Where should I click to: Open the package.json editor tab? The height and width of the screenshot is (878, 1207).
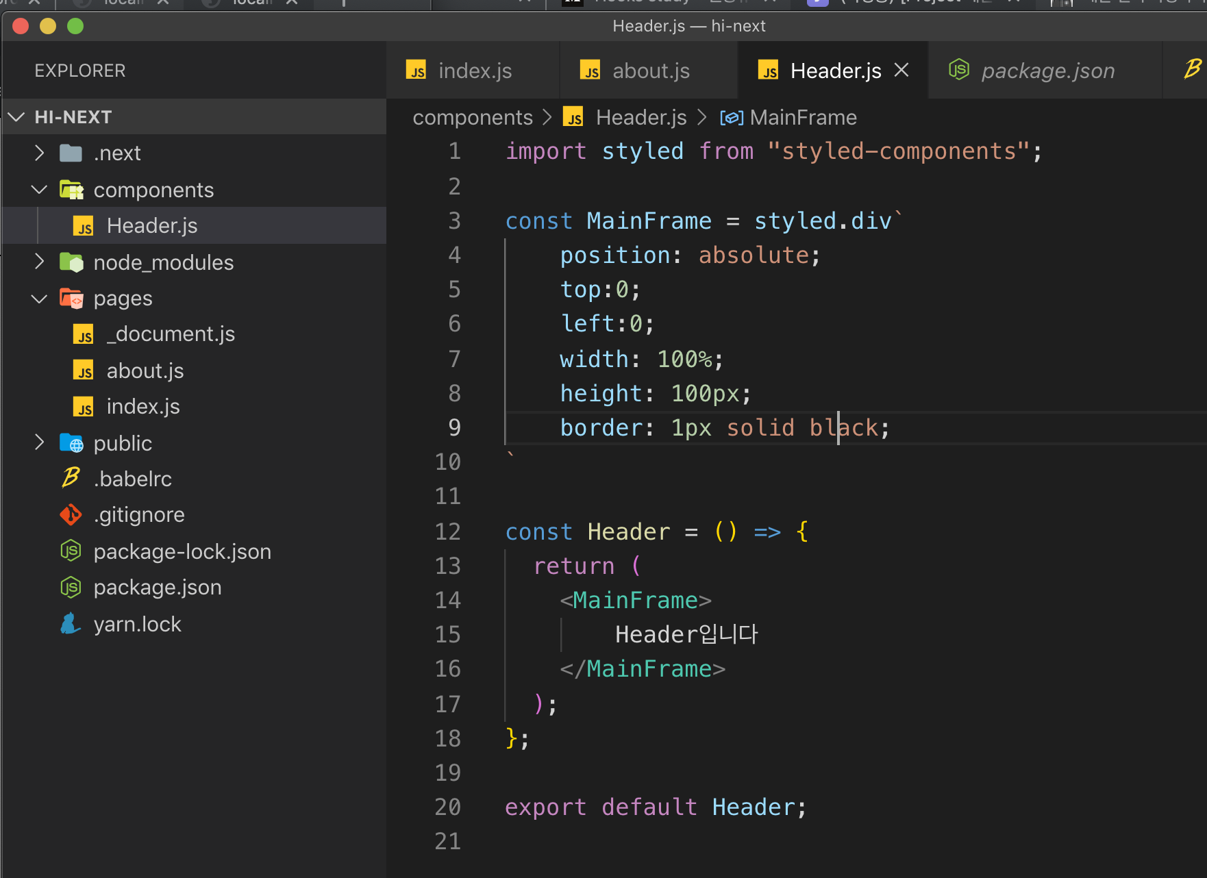(1046, 71)
